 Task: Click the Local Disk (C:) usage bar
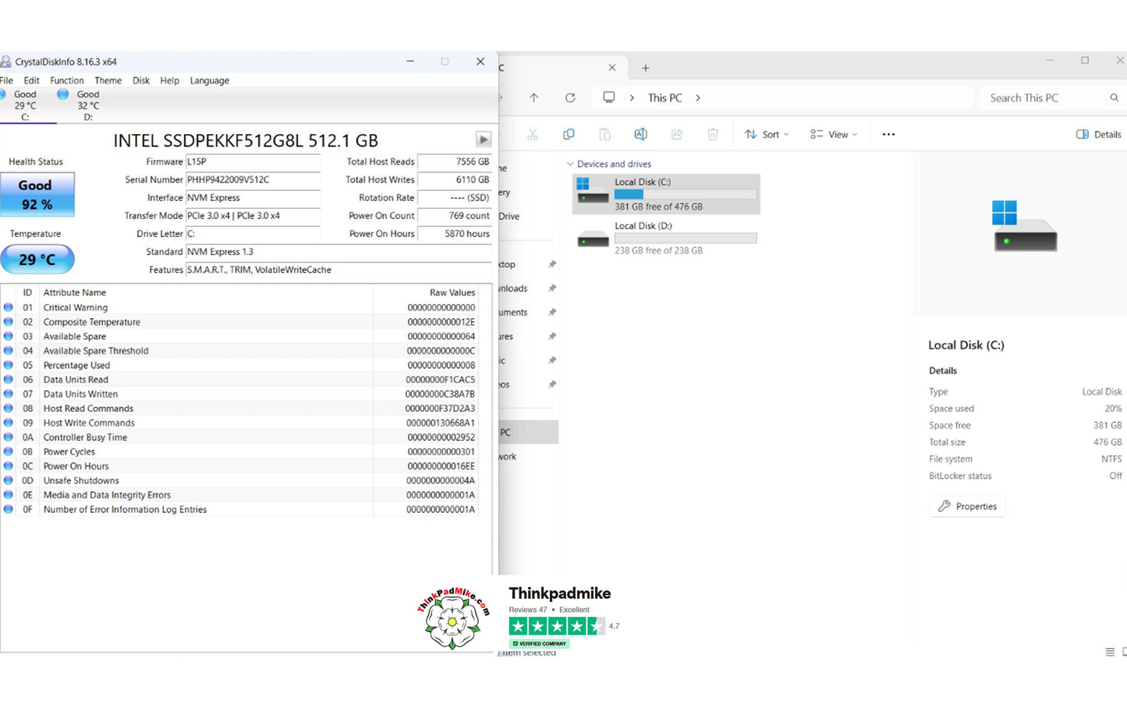pos(686,194)
